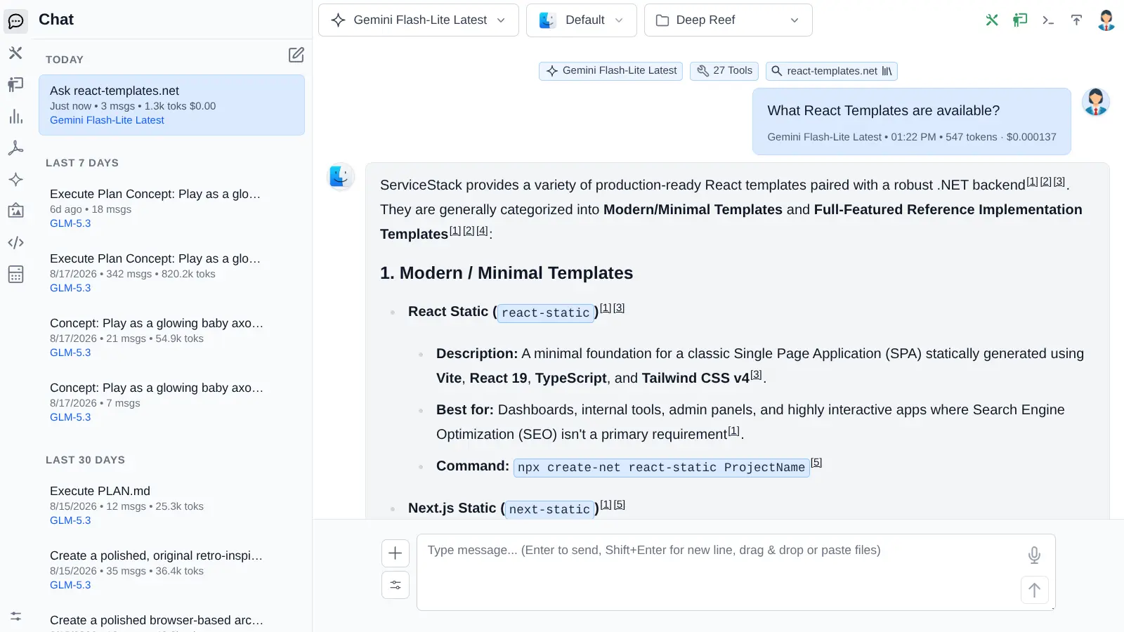
Task: Open chat options sliders button below plus
Action: pyautogui.click(x=396, y=585)
